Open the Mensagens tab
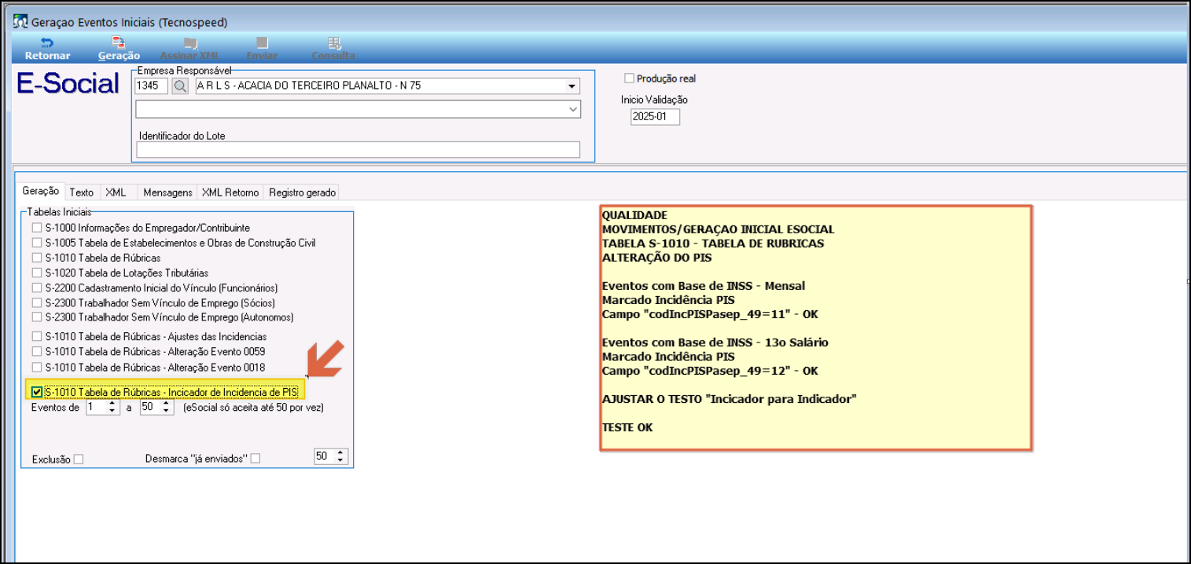1191x564 pixels. click(167, 192)
